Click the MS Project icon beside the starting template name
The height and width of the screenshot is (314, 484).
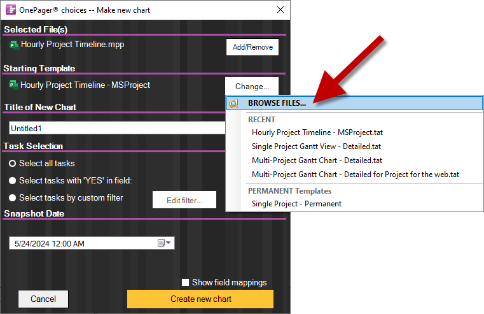tap(13, 85)
